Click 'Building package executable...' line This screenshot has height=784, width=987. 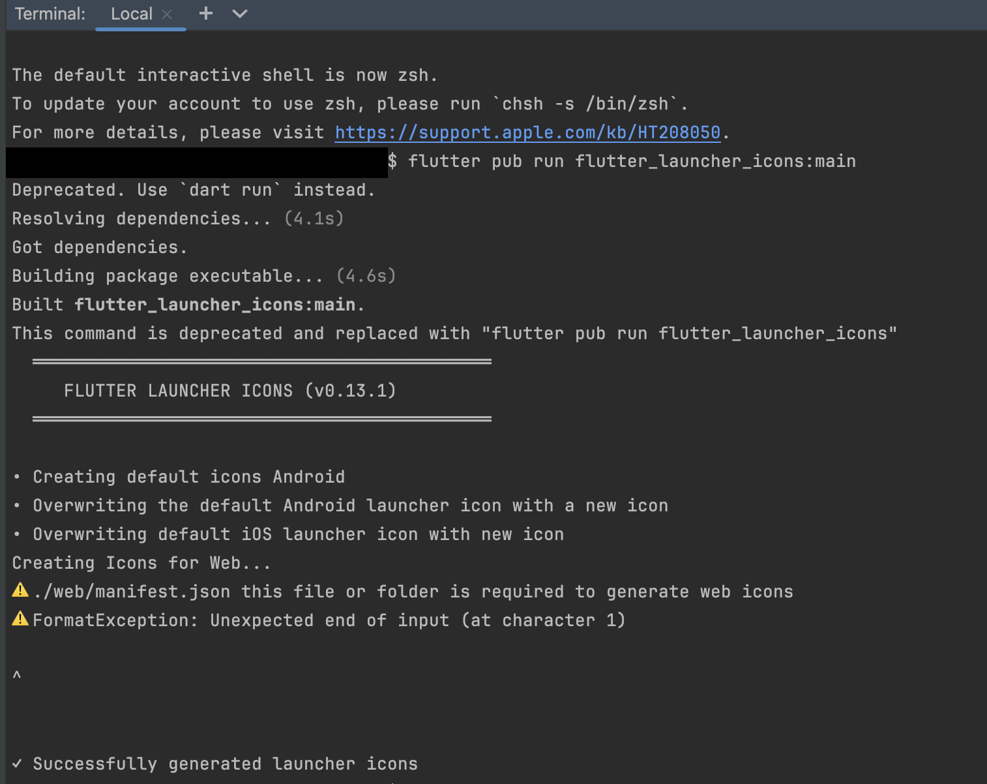click(204, 276)
